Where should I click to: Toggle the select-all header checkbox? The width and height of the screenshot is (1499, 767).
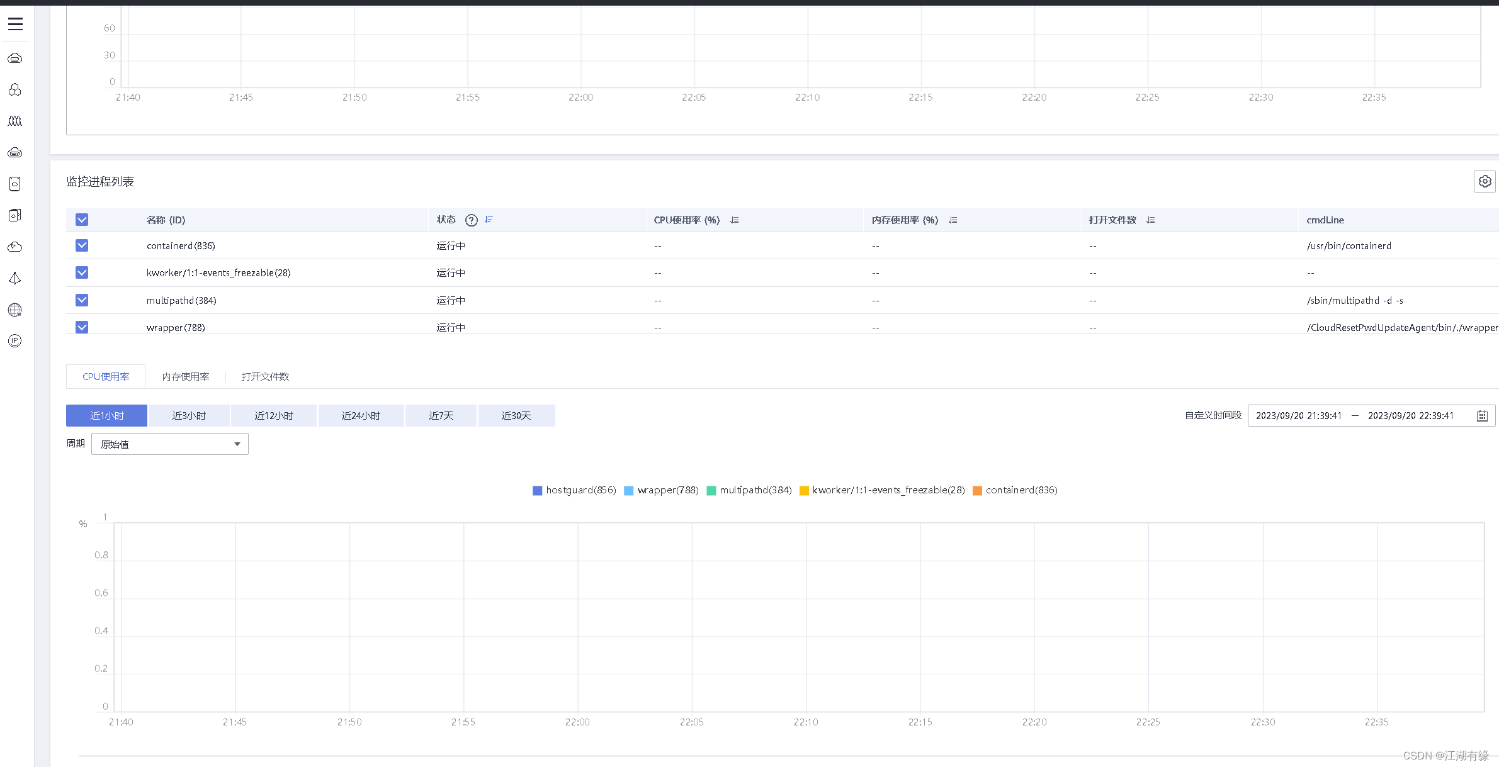click(x=82, y=220)
